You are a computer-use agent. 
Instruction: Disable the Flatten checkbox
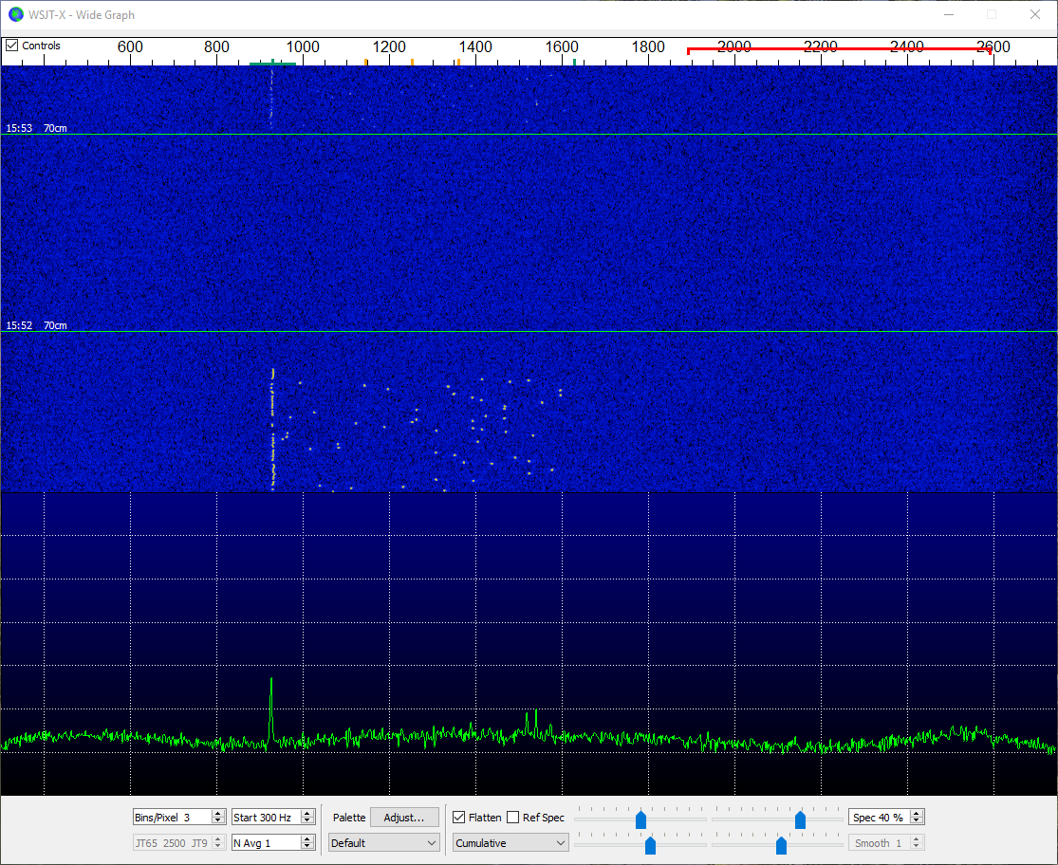coord(459,818)
